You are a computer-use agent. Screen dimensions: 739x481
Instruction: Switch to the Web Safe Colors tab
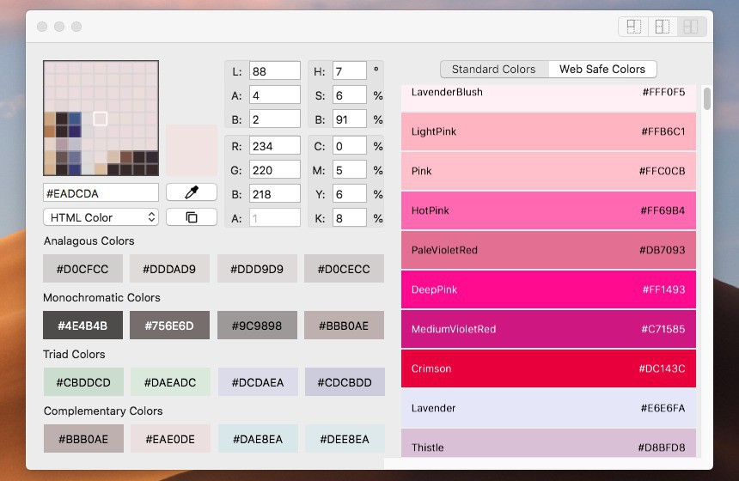coord(602,70)
